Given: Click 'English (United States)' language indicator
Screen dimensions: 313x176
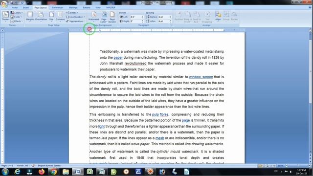Looking at the screenshot, I should (x=49, y=166).
